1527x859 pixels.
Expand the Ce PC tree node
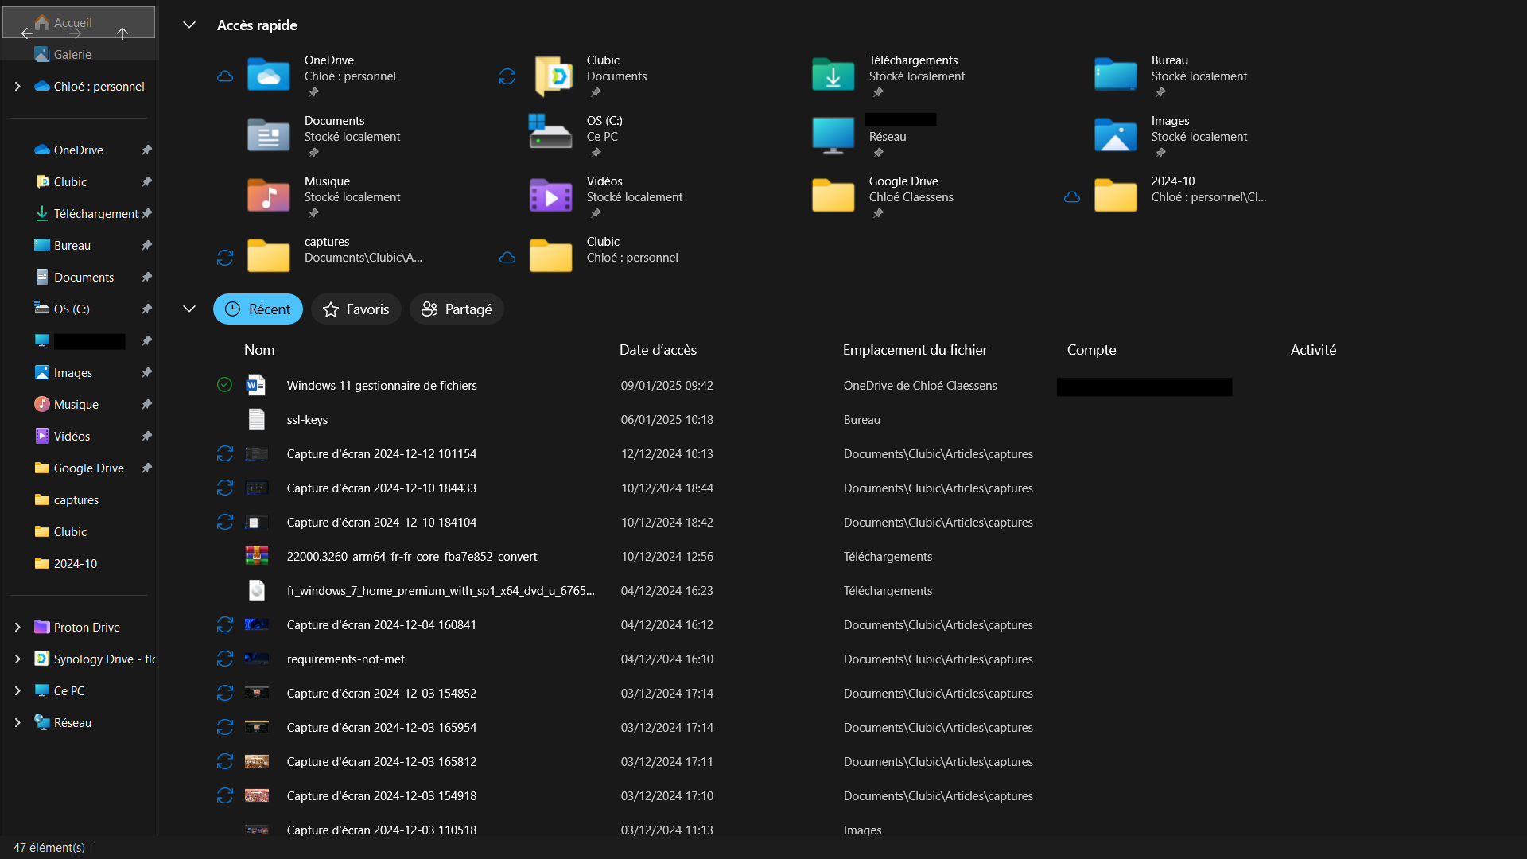pyautogui.click(x=17, y=691)
